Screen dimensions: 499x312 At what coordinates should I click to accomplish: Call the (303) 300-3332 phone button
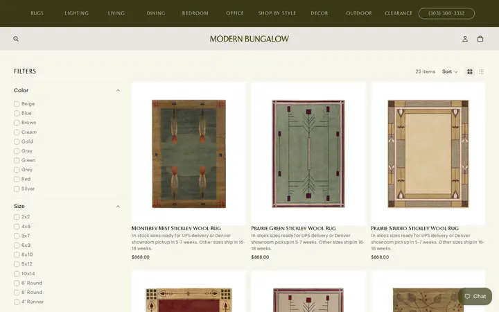pyautogui.click(x=446, y=13)
